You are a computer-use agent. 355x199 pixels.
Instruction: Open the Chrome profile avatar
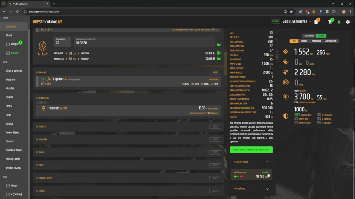point(344,12)
